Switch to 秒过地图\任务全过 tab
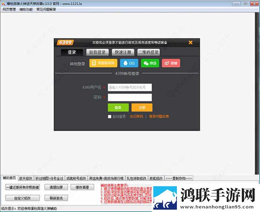This screenshot has height=212, width=260. pyautogui.click(x=49, y=178)
